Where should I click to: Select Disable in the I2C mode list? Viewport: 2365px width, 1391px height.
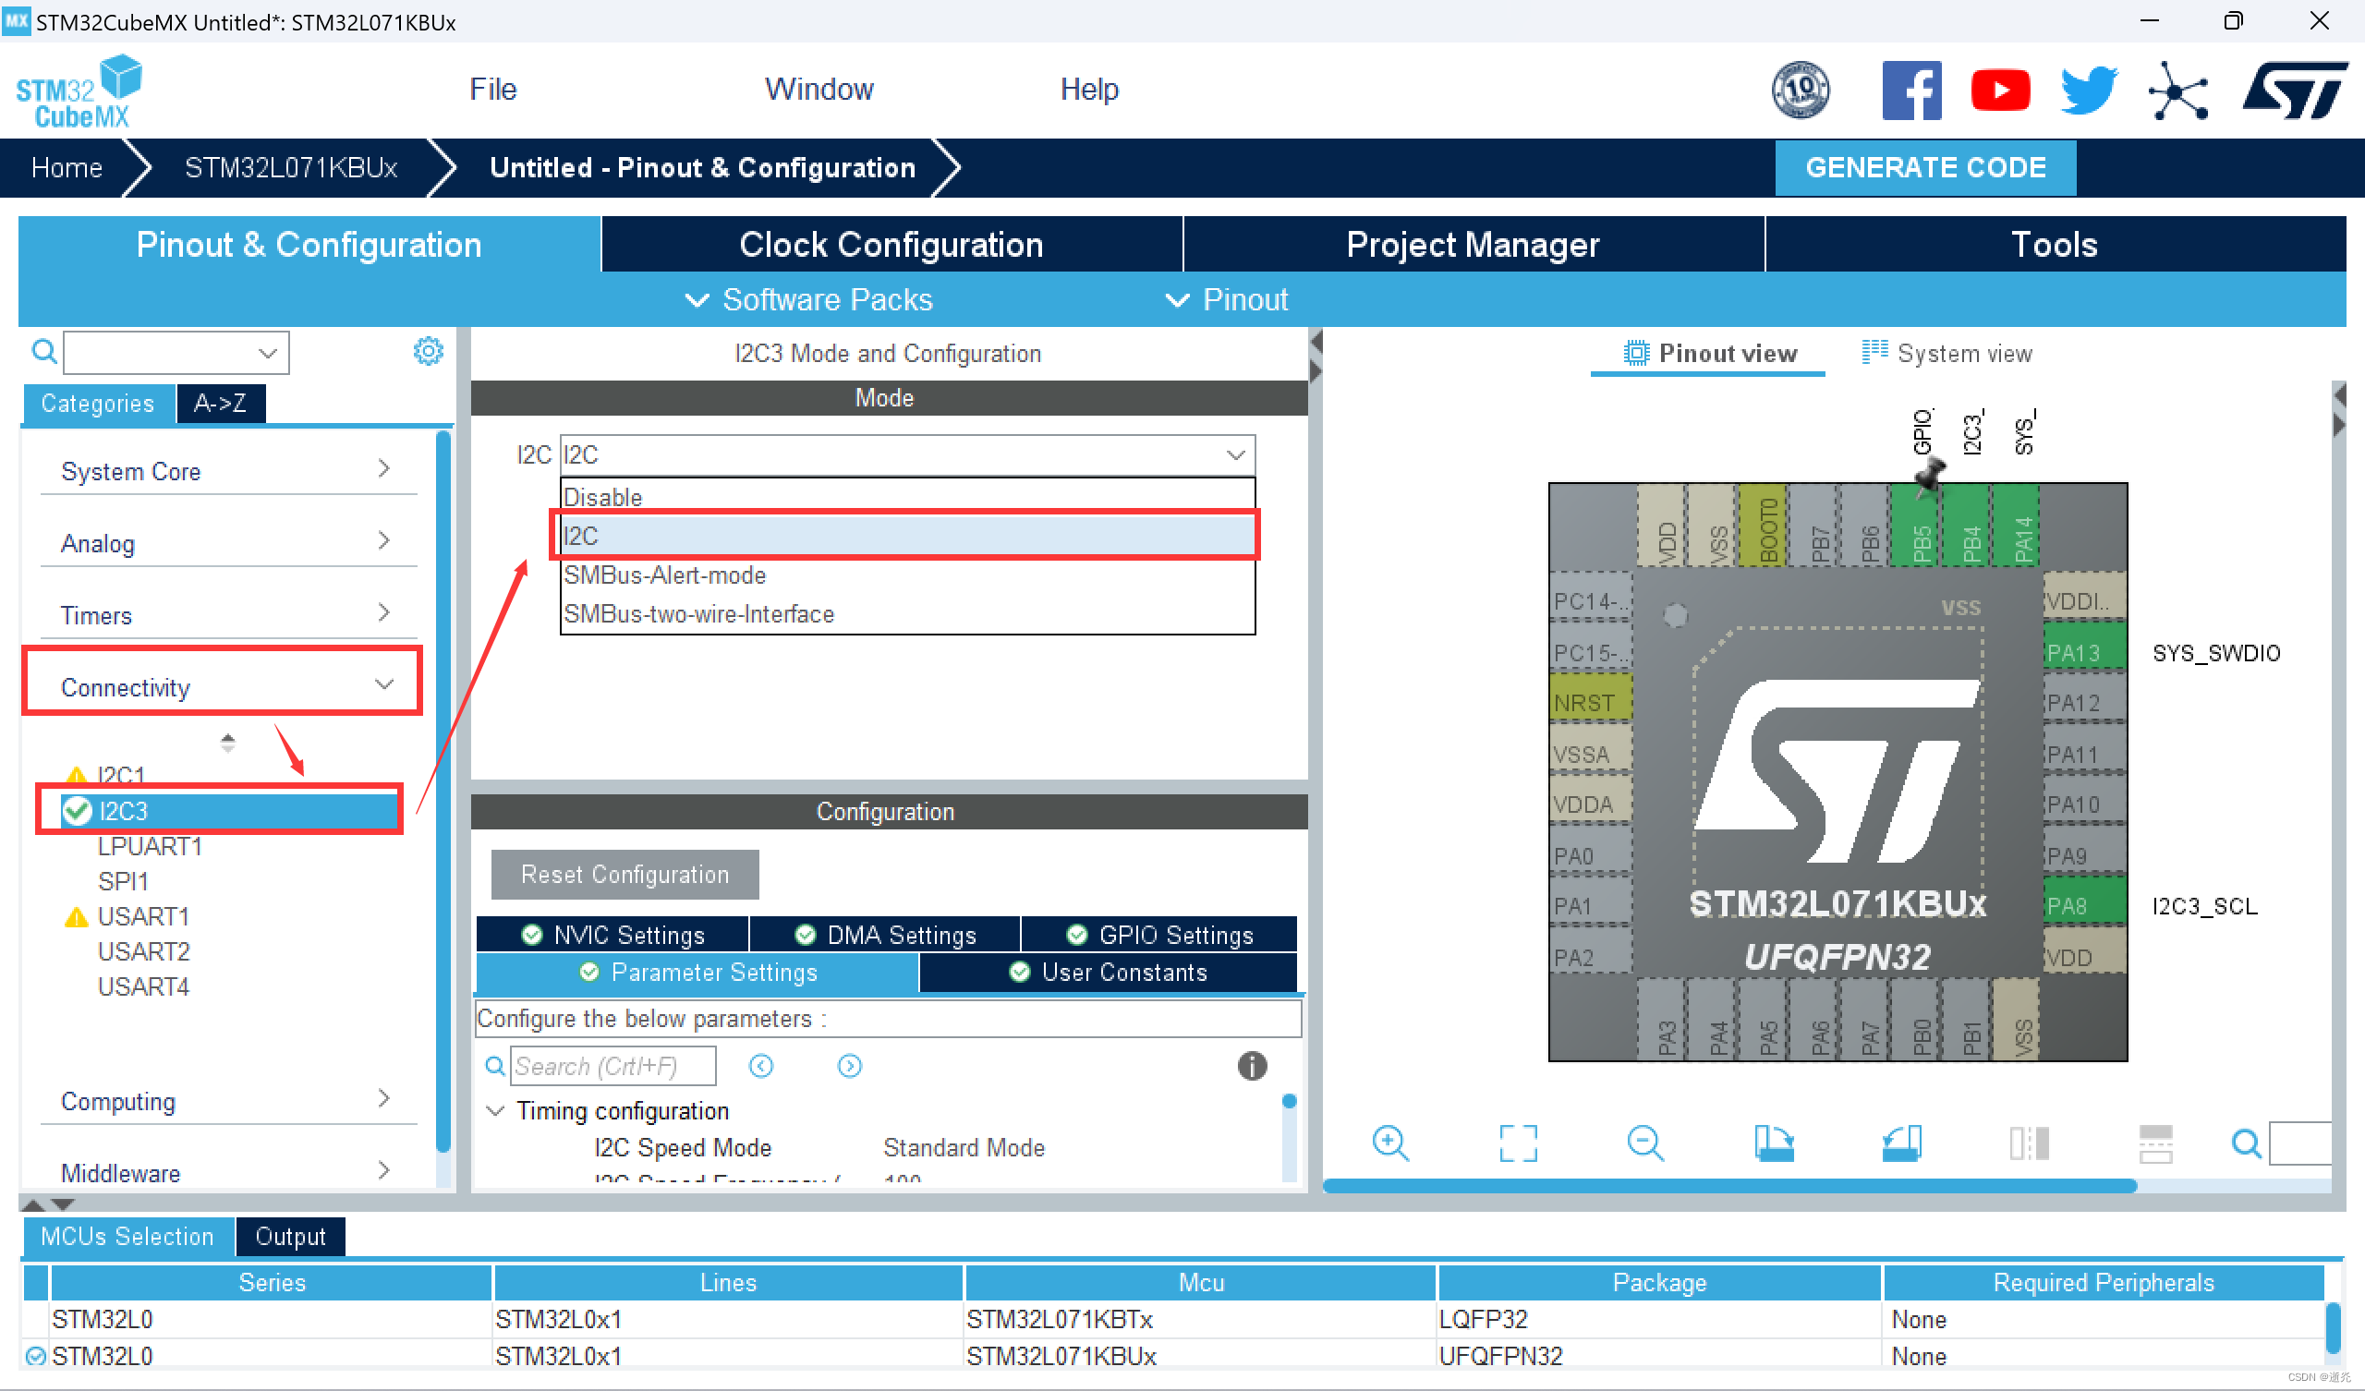click(906, 497)
